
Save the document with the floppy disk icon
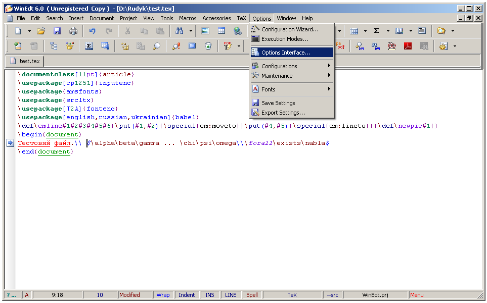coord(57,31)
